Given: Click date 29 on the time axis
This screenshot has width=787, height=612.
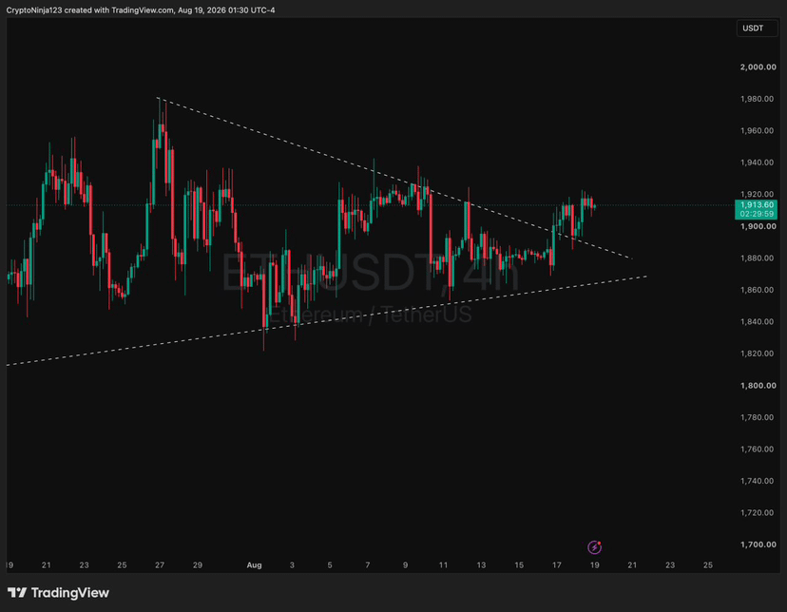Looking at the screenshot, I should pos(198,564).
